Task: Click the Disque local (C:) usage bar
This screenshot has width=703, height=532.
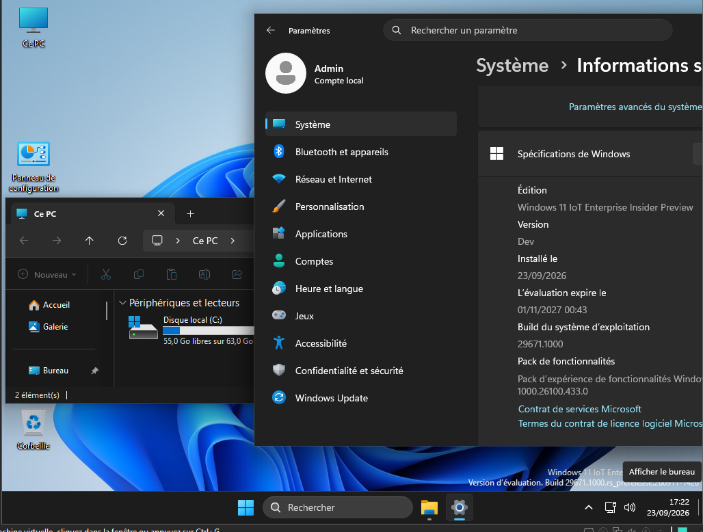Action: 208,331
